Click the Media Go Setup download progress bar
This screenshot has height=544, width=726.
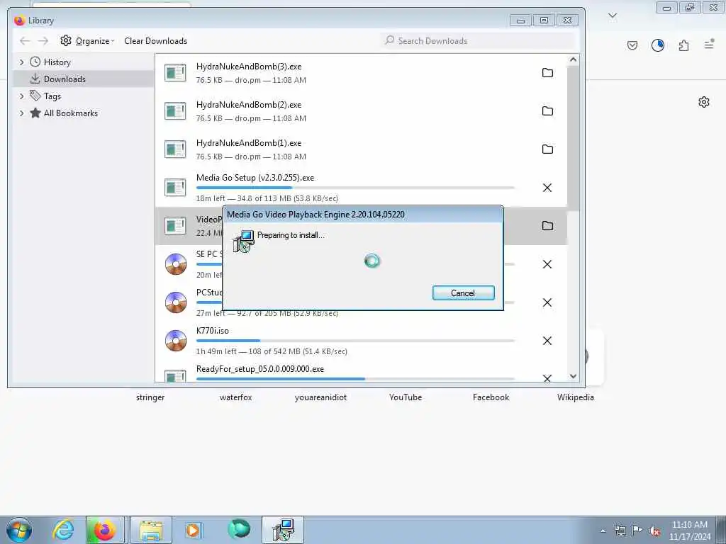coord(355,188)
